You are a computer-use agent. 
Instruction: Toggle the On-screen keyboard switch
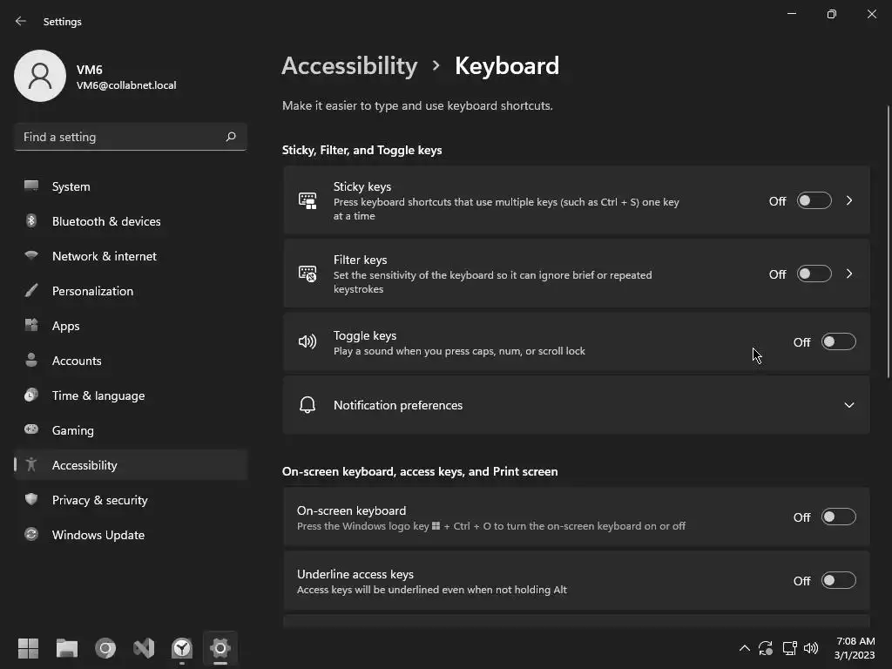(838, 517)
